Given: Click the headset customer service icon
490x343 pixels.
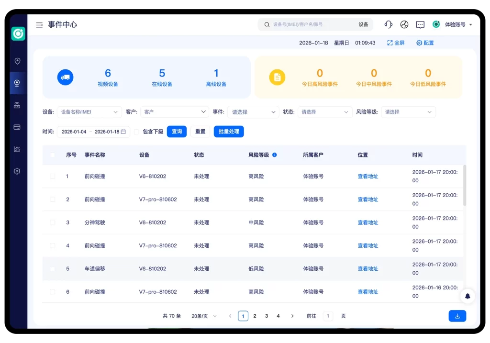Looking at the screenshot, I should point(389,24).
